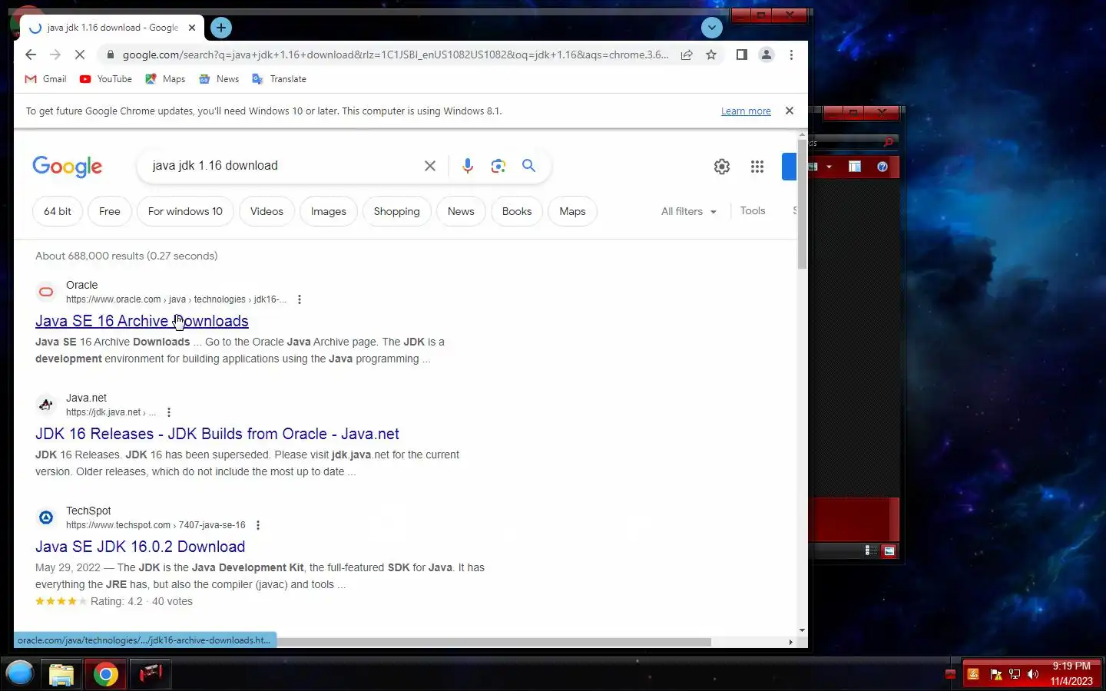Open JDK 16 Releases Java.net result
1106x691 pixels.
[x=217, y=434]
